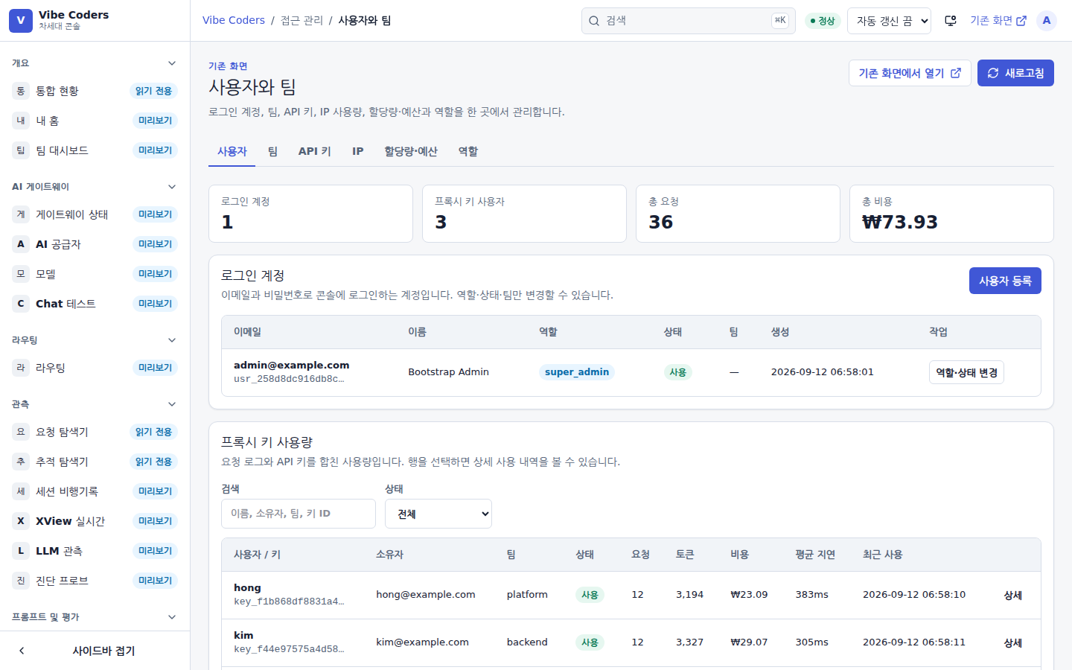Switch to the 사용자 tab

click(232, 151)
